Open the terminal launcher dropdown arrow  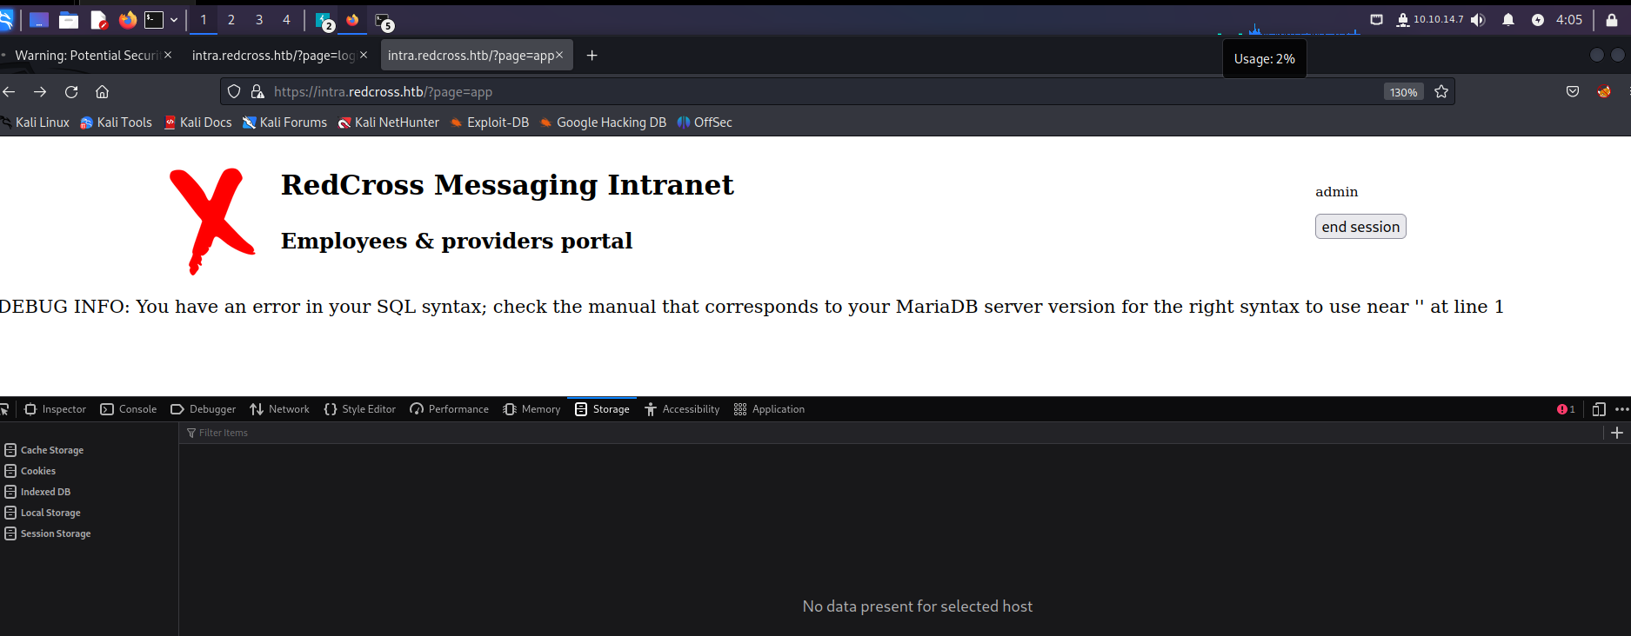174,19
